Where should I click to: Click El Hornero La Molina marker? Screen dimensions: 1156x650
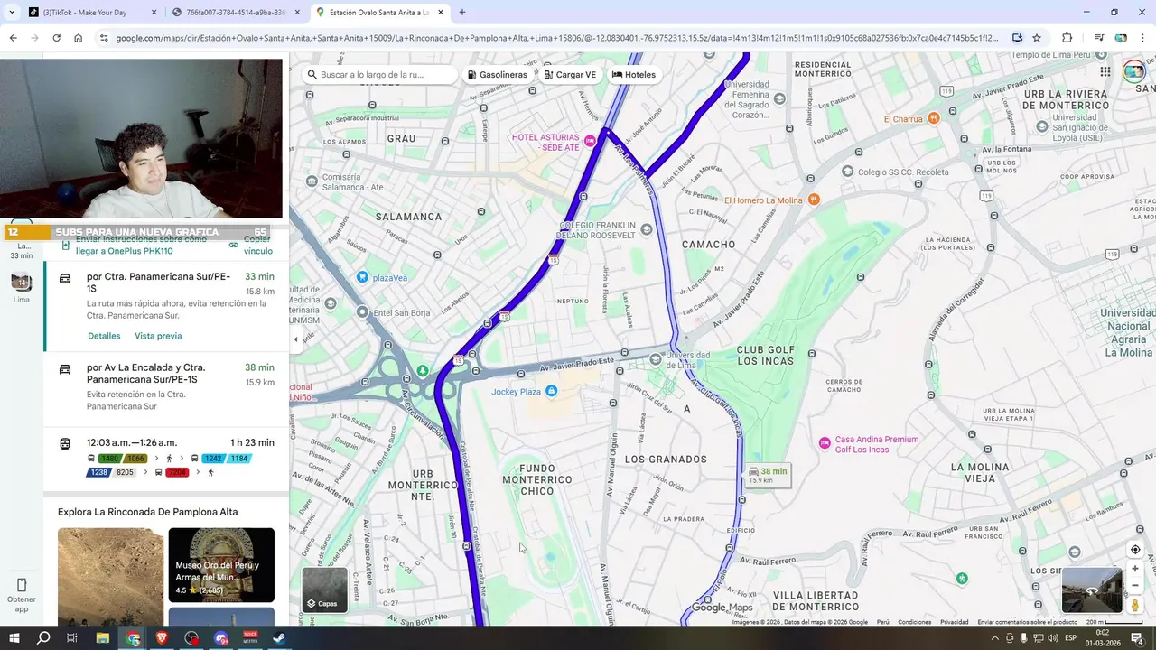tap(814, 200)
